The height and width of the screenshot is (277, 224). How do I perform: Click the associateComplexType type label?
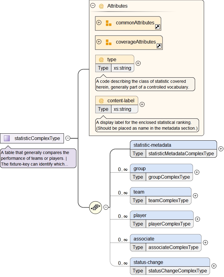173,247
